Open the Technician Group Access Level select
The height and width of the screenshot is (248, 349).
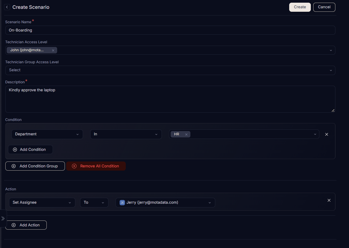point(170,70)
